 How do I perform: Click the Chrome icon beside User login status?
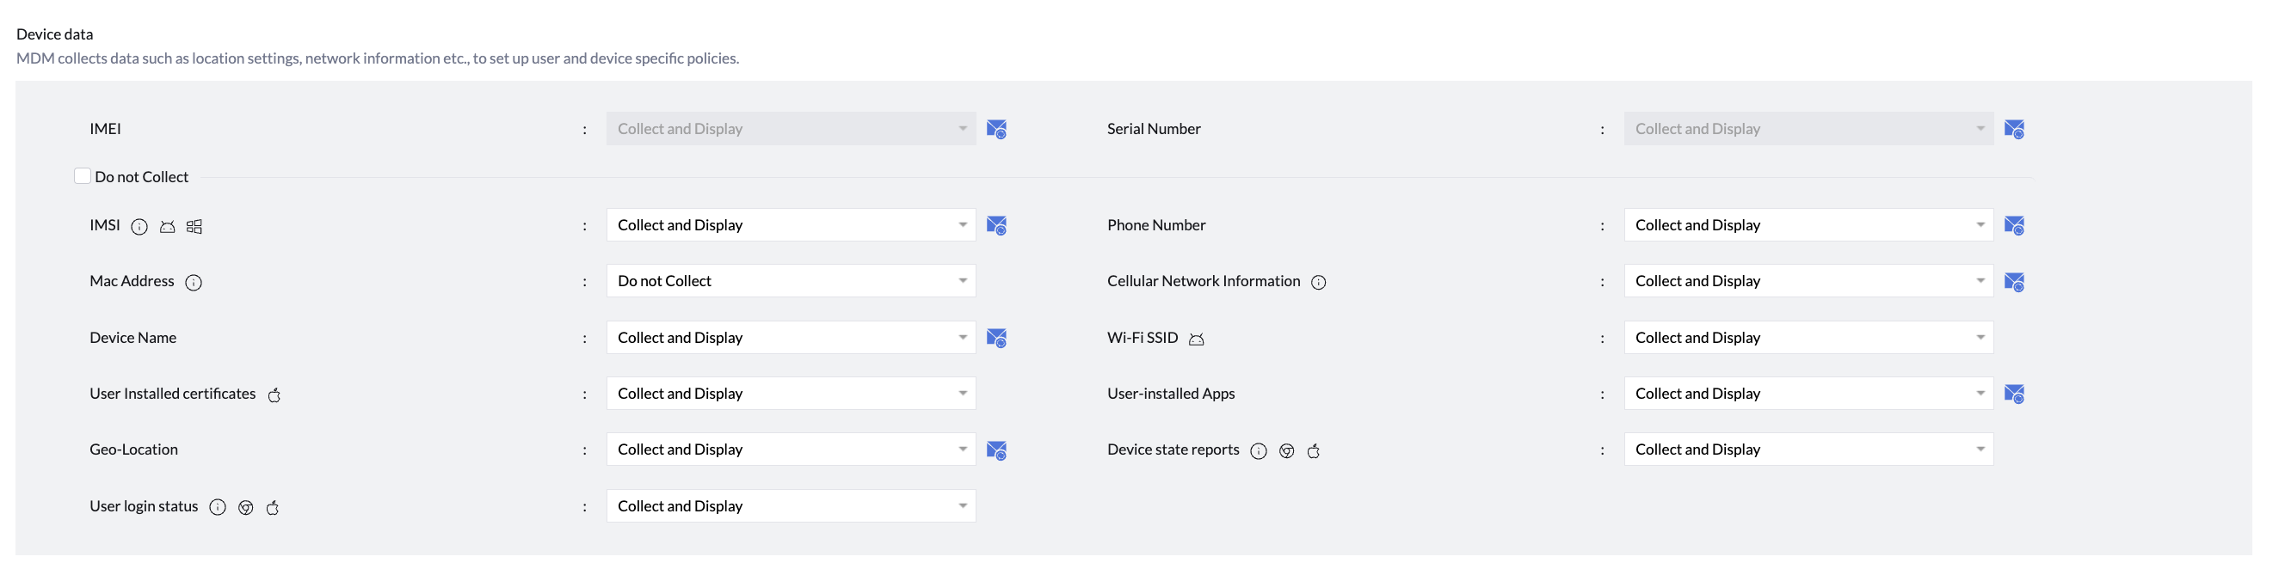(x=246, y=507)
